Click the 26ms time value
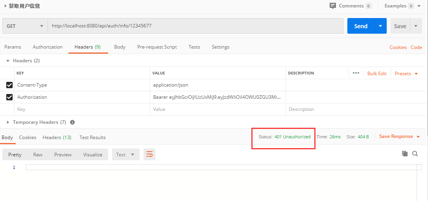Screen dimensions: 428x201 pyautogui.click(x=335, y=137)
